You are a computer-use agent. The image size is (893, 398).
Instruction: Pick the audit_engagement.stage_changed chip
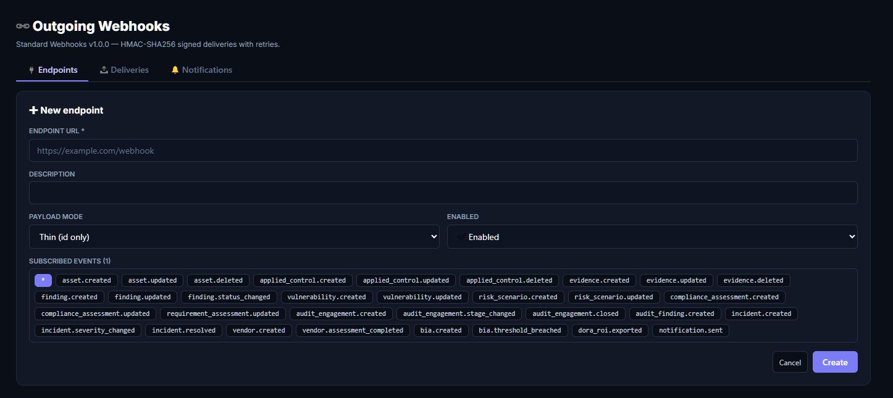click(459, 313)
